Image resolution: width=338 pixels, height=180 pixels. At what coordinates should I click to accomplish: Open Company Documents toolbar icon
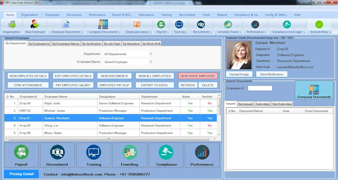point(103,24)
